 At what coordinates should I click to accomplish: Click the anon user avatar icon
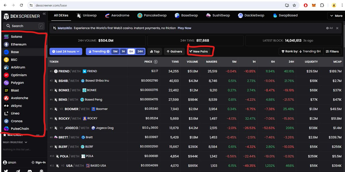tap(5, 162)
